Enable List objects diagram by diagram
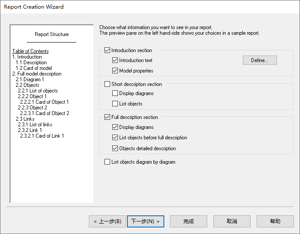Image resolution: width=300 pixels, height=234 pixels. click(107, 162)
